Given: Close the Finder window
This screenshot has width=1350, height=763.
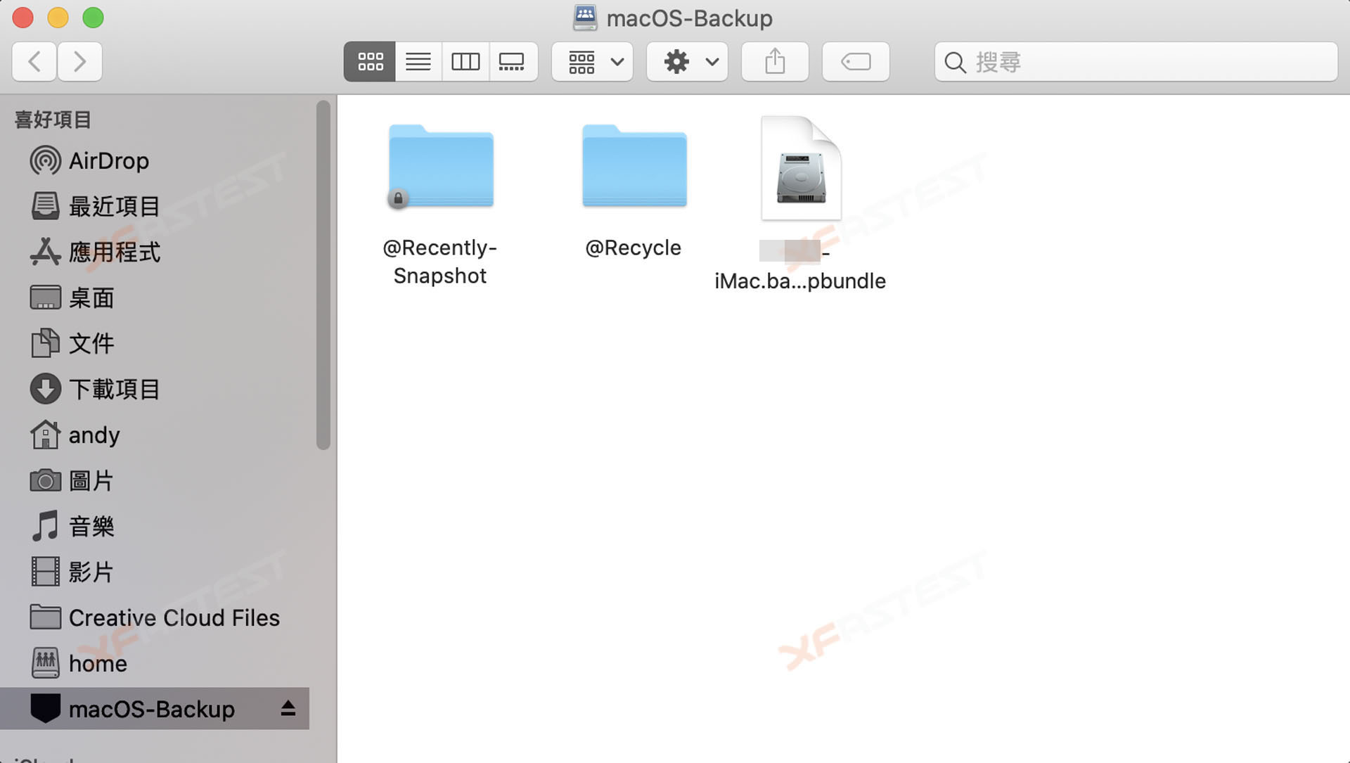Looking at the screenshot, I should coord(23,18).
